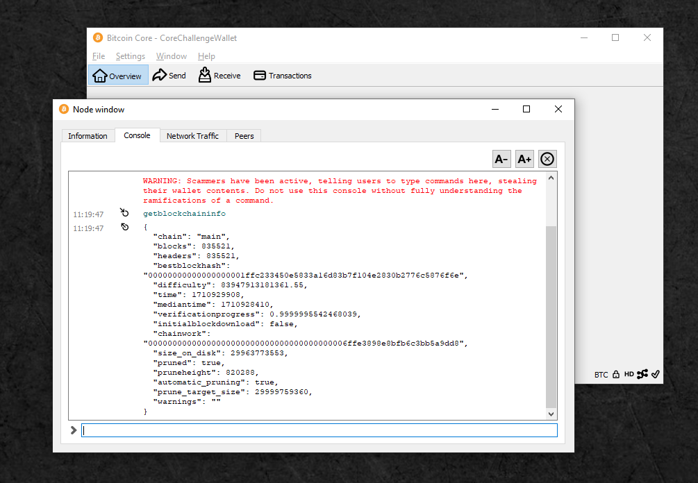Click the console scroll down arrow

(551, 414)
